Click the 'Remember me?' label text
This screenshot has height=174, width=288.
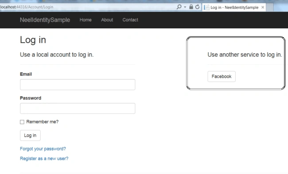43,122
